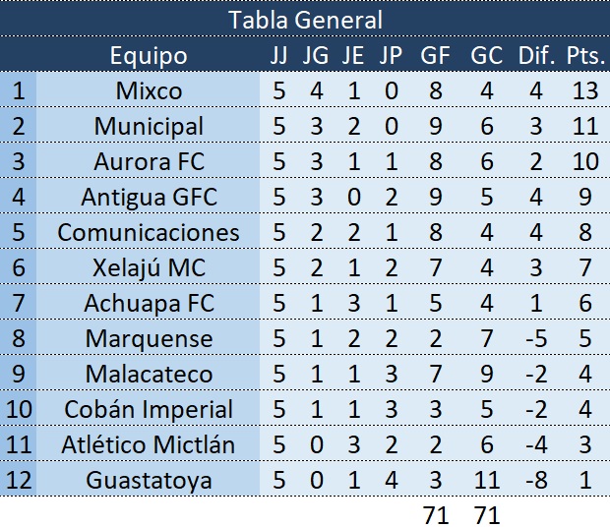Viewport: 610px width, 527px height.
Task: Click the Tabla General title cell
Action: (305, 19)
